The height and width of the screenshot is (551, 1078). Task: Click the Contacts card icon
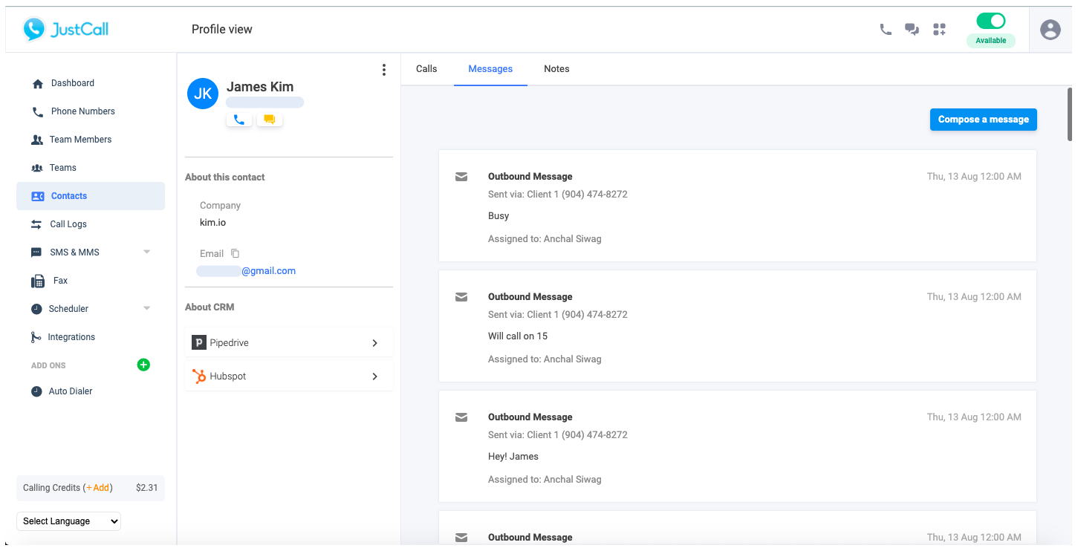point(38,196)
